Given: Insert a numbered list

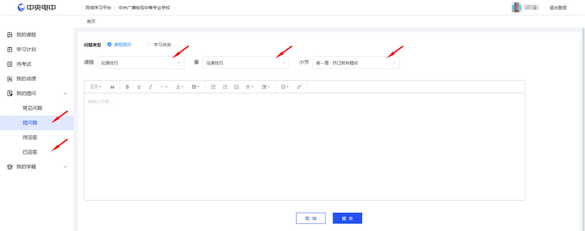Looking at the screenshot, I should coord(225,87).
